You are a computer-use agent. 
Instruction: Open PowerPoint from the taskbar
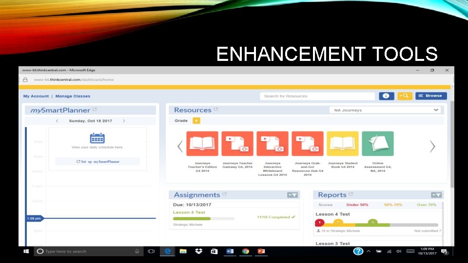click(x=261, y=251)
